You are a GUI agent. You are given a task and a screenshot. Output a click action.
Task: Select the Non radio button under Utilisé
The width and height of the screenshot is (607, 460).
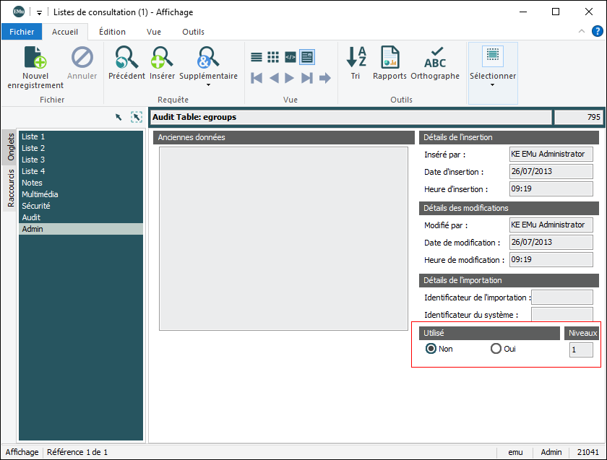click(431, 349)
